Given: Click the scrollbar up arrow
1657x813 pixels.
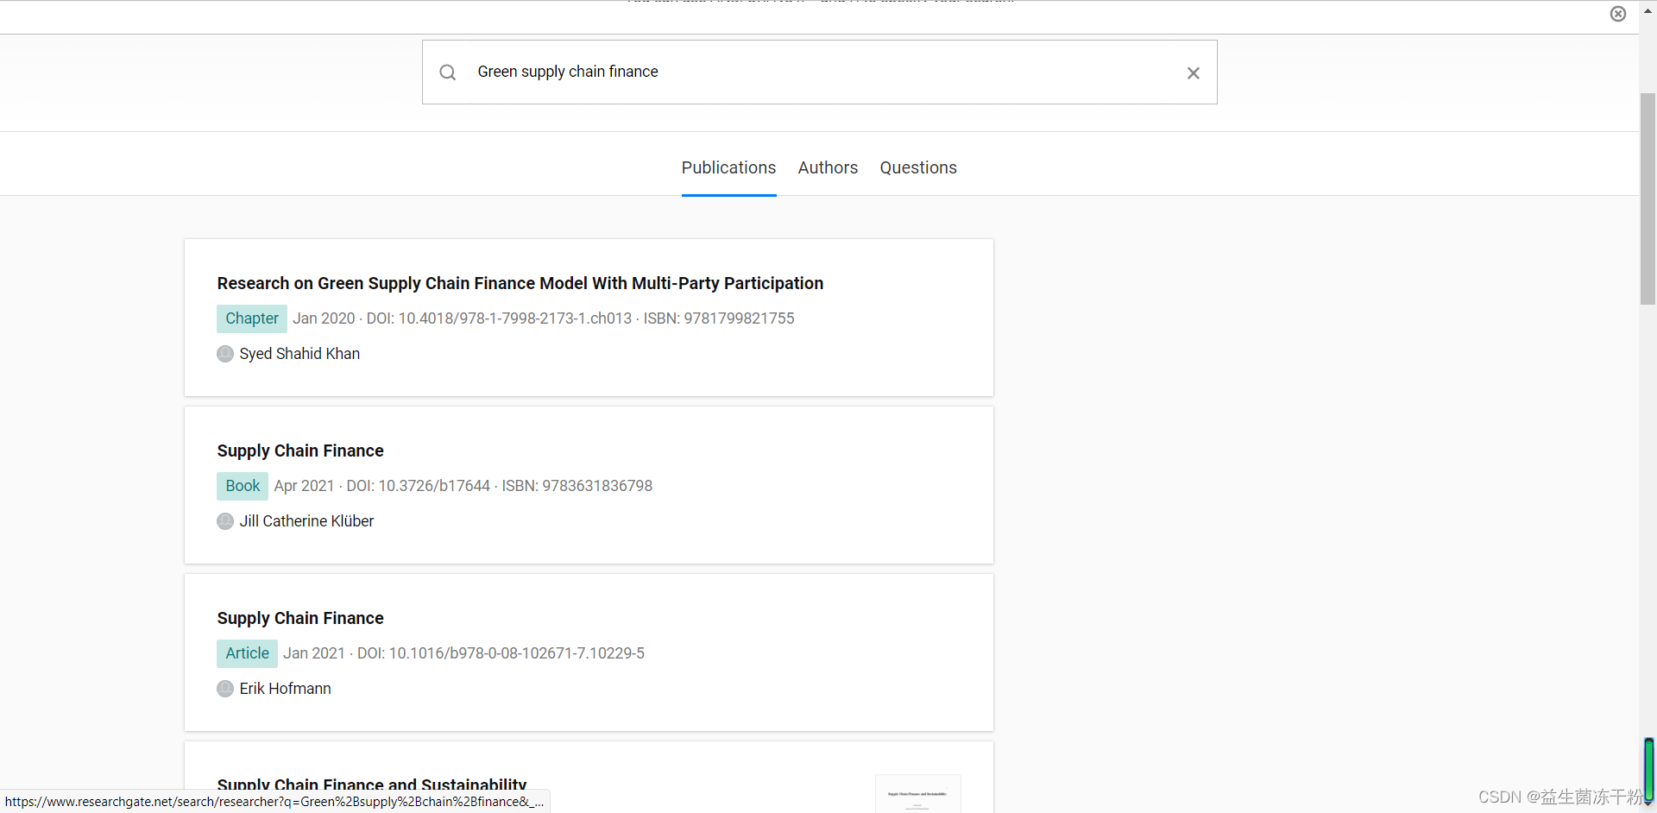Looking at the screenshot, I should coord(1648,10).
